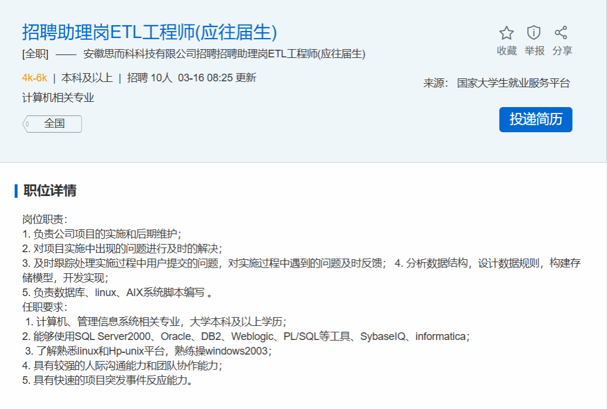Click the 举报 label text

pyautogui.click(x=534, y=51)
